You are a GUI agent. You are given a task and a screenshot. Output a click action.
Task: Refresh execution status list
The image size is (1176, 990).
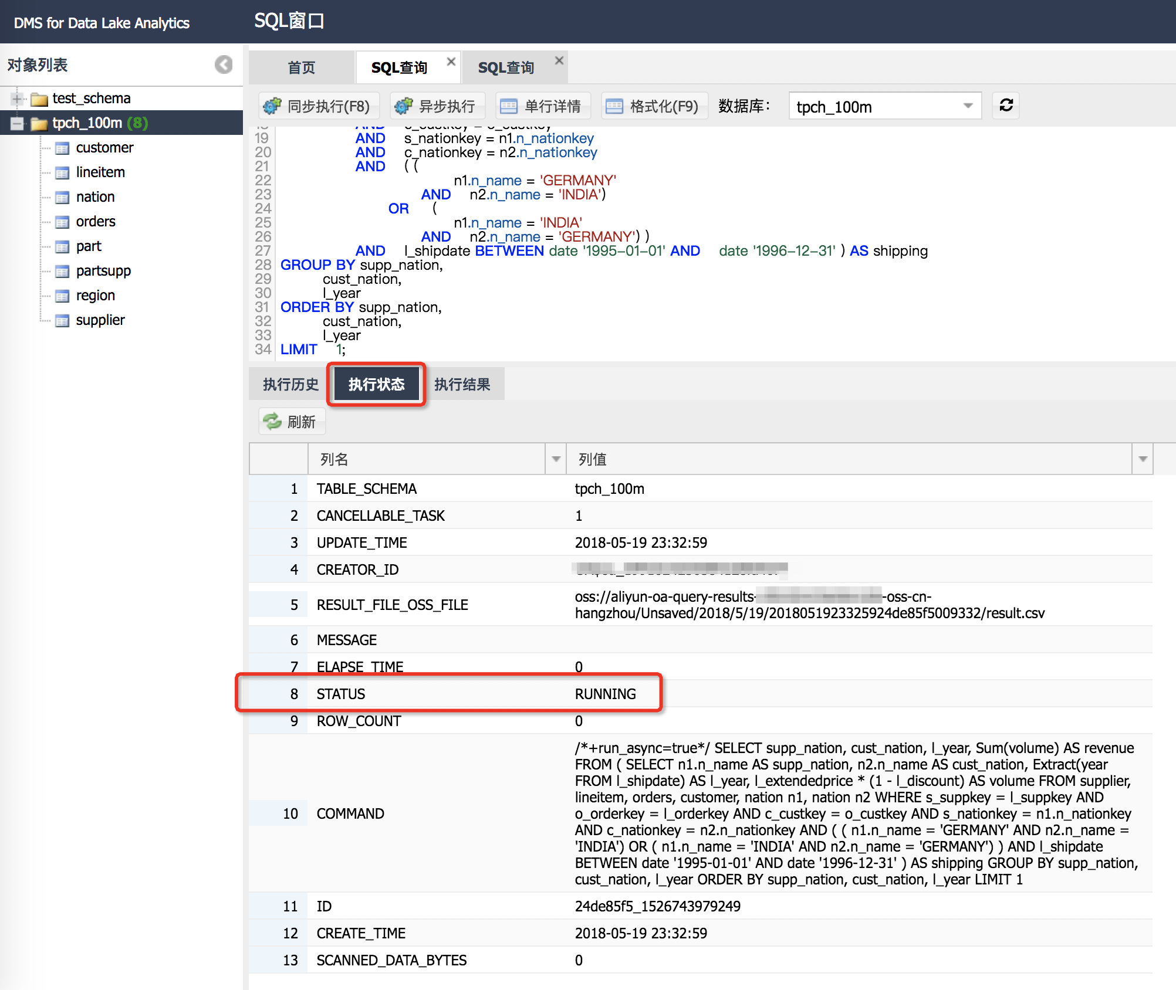pyautogui.click(x=291, y=421)
